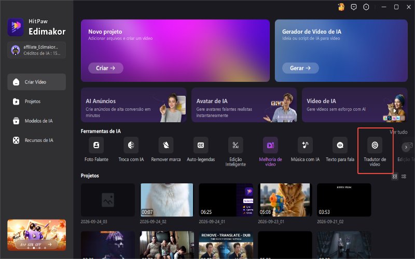Open project 2026-09-24_02 white cat thumbnail

pos(167,200)
